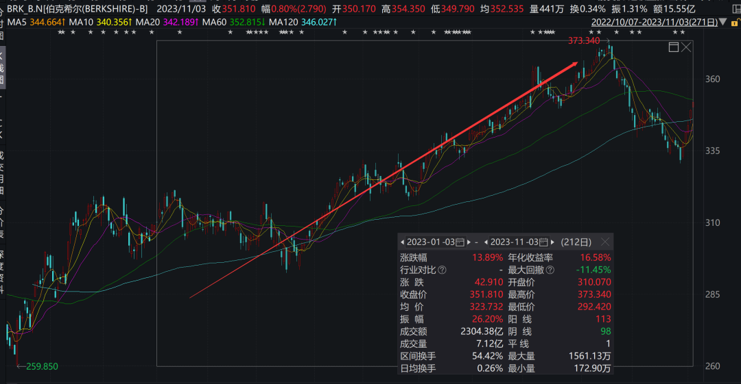Click the 年化收益率 16.58% value
Screen dimensions: 741x384
click(x=596, y=257)
